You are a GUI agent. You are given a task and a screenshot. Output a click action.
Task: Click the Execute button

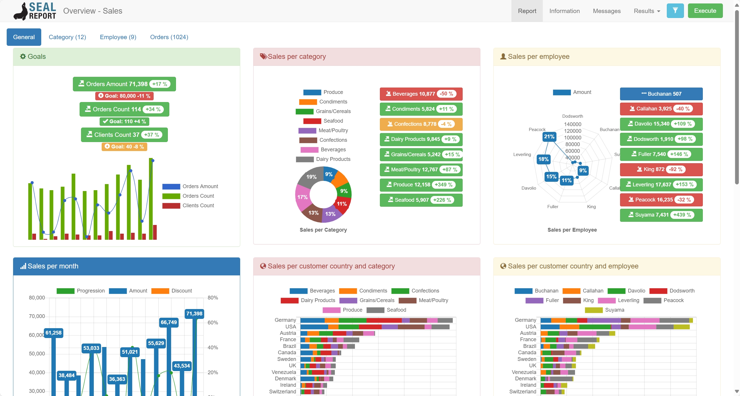705,11
